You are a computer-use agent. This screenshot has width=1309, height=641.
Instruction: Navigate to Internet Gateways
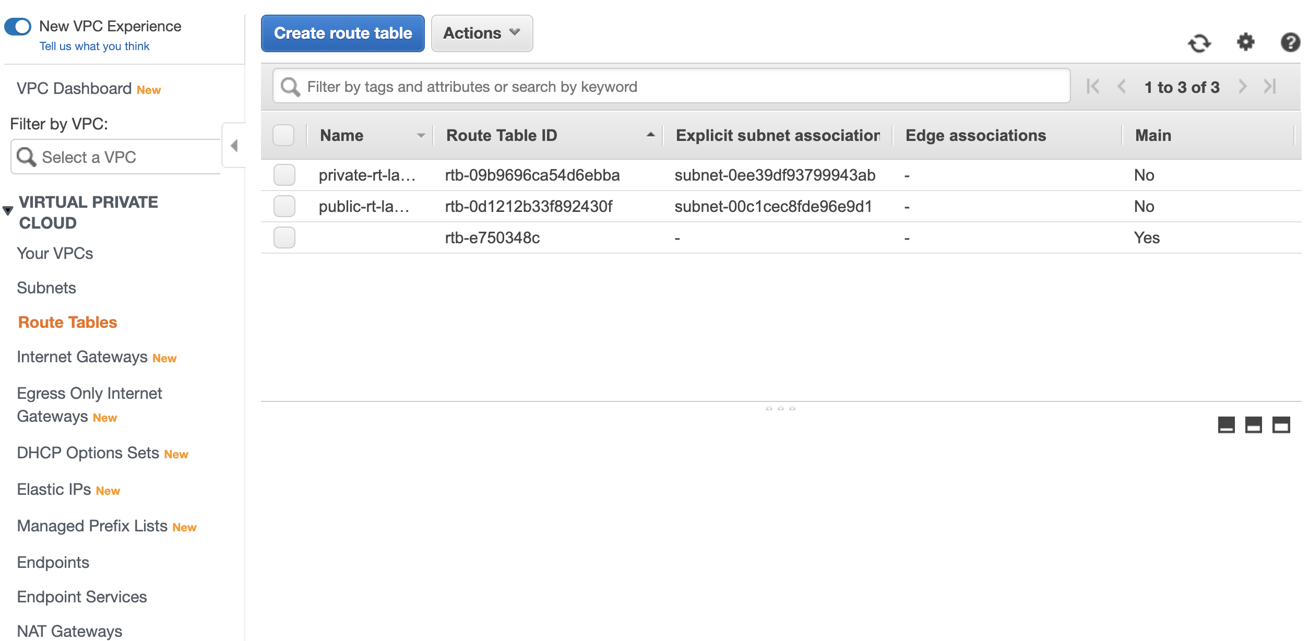click(82, 357)
